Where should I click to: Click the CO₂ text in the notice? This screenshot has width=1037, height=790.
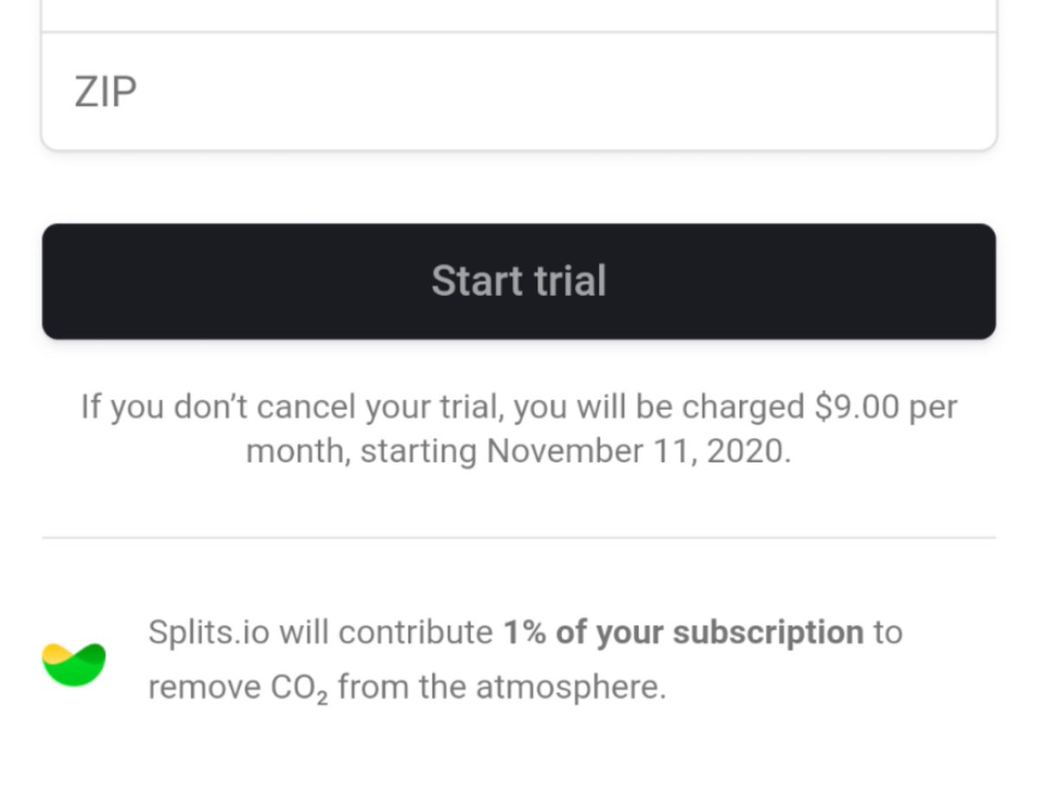click(x=302, y=689)
